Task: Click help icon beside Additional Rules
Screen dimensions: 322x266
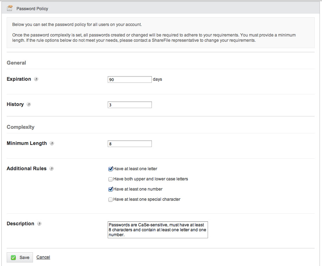Action: 52,169
